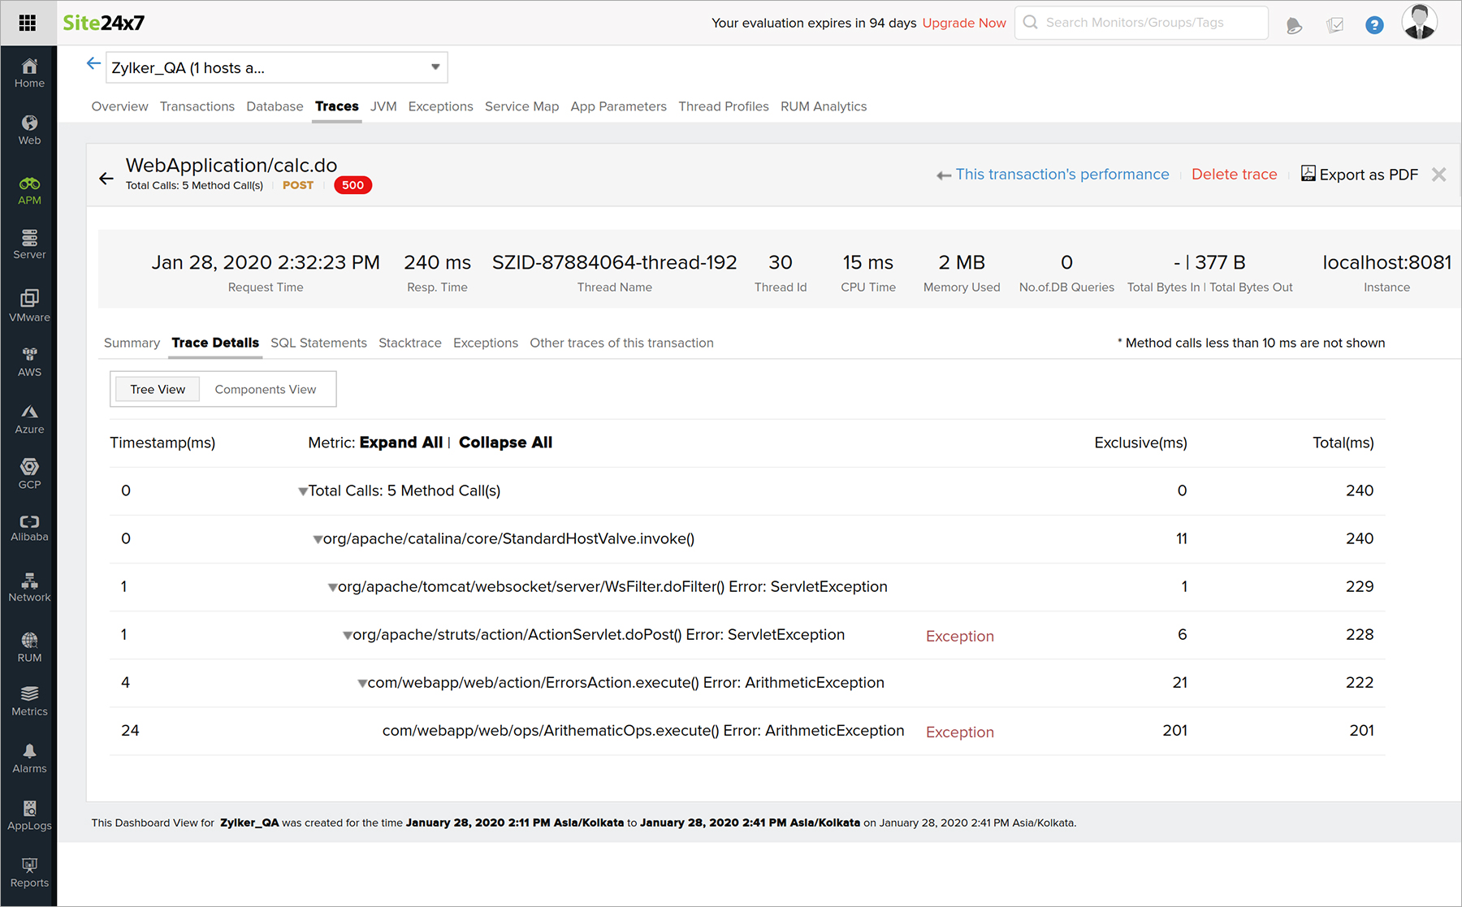The height and width of the screenshot is (907, 1462).
Task: Focus the Search Monitors/Groups/Tags field
Action: [x=1141, y=23]
